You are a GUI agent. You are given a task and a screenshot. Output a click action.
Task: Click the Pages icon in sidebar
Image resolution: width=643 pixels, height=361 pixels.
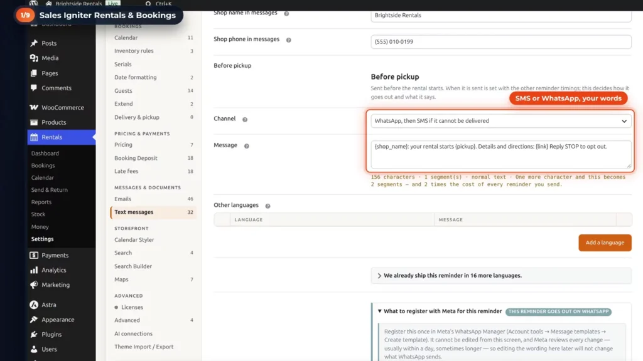coord(34,73)
